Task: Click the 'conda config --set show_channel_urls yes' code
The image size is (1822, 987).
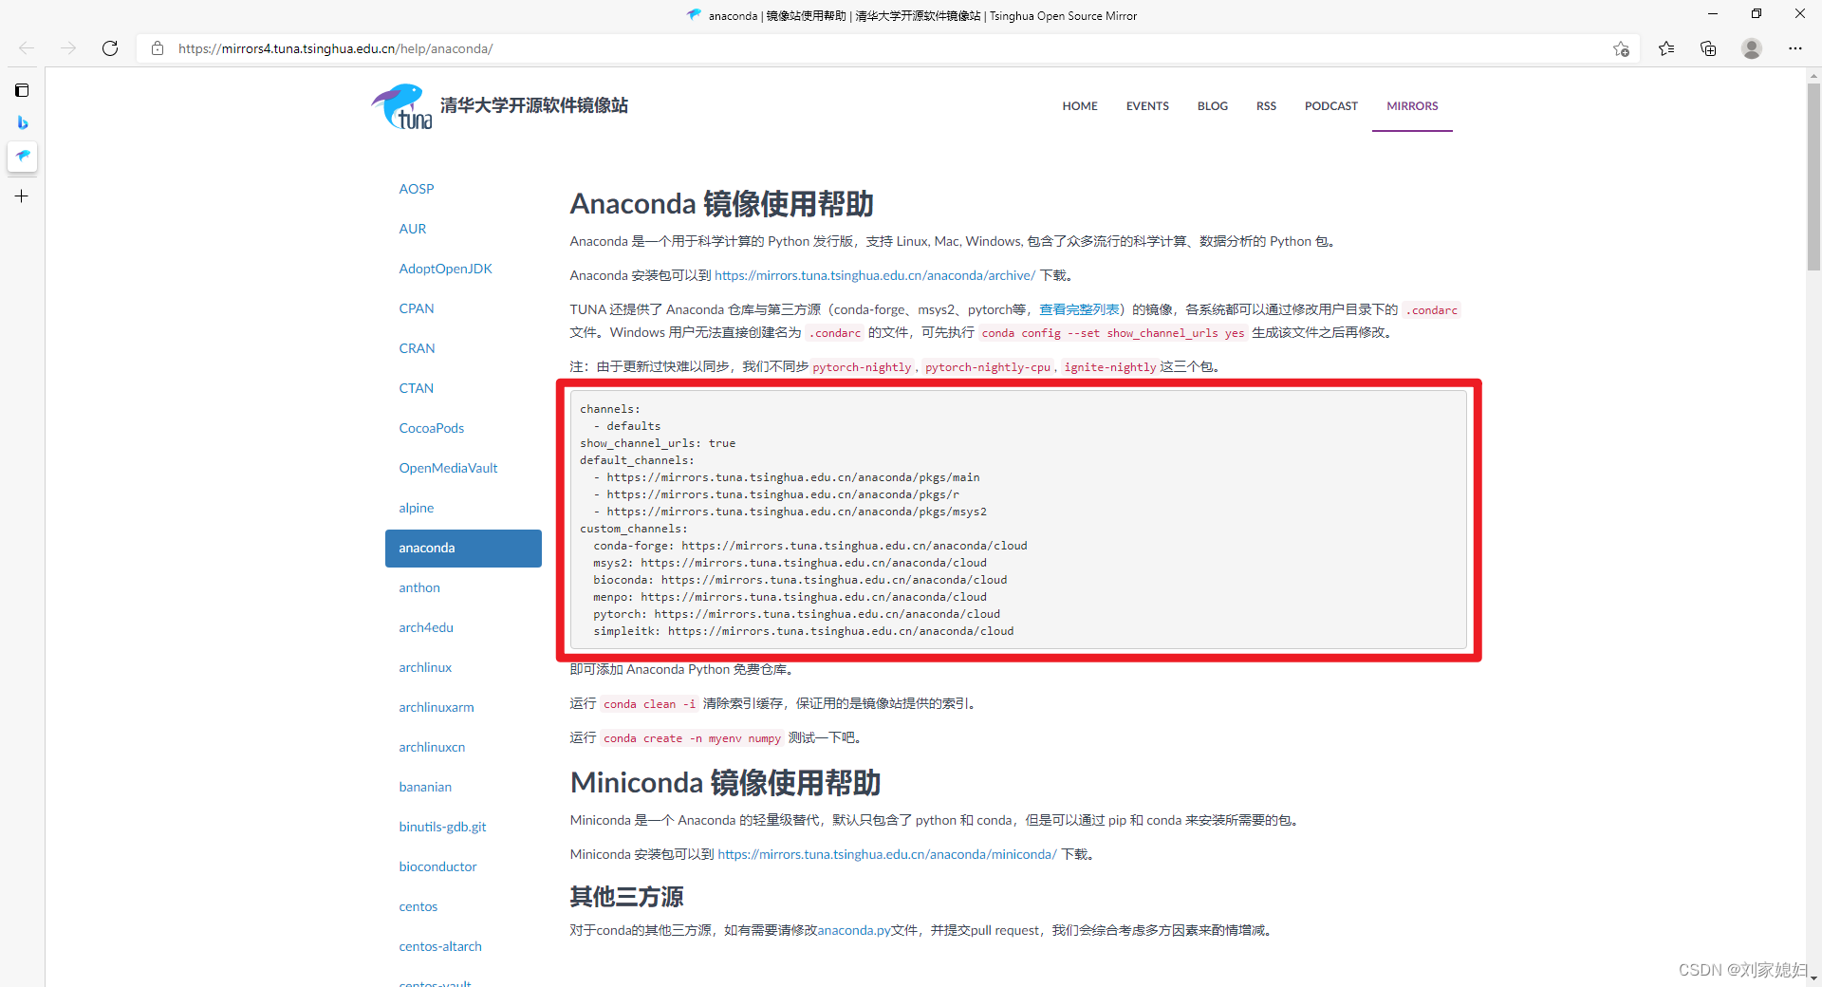Action: click(1112, 333)
